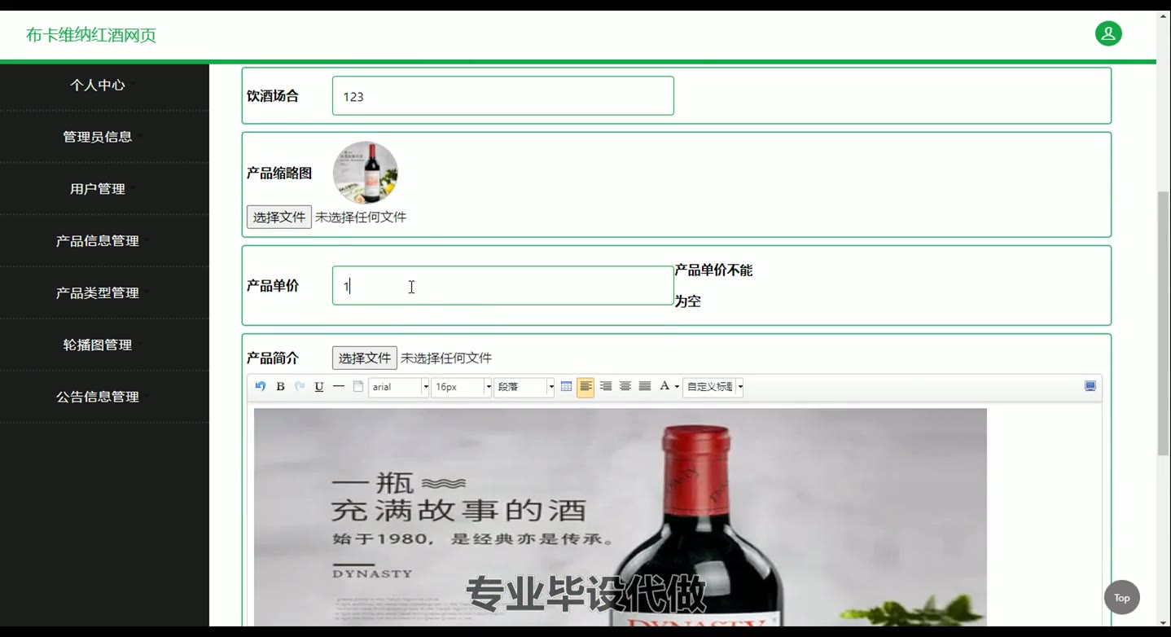This screenshot has height=637, width=1171.
Task: Open the arial font family dropdown
Action: (x=399, y=387)
